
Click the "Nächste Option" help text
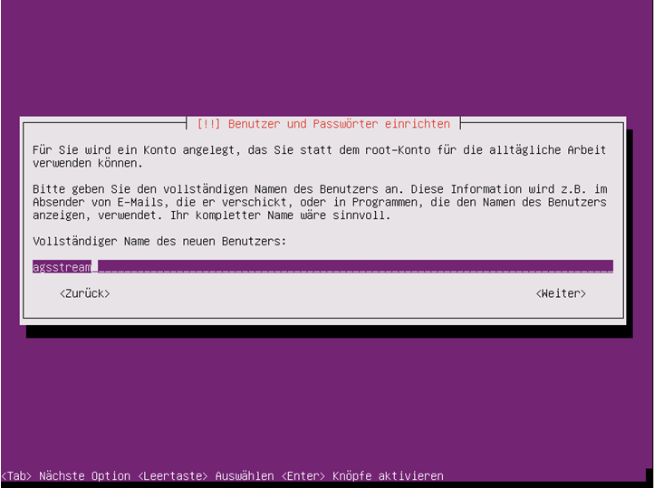[x=84, y=476]
